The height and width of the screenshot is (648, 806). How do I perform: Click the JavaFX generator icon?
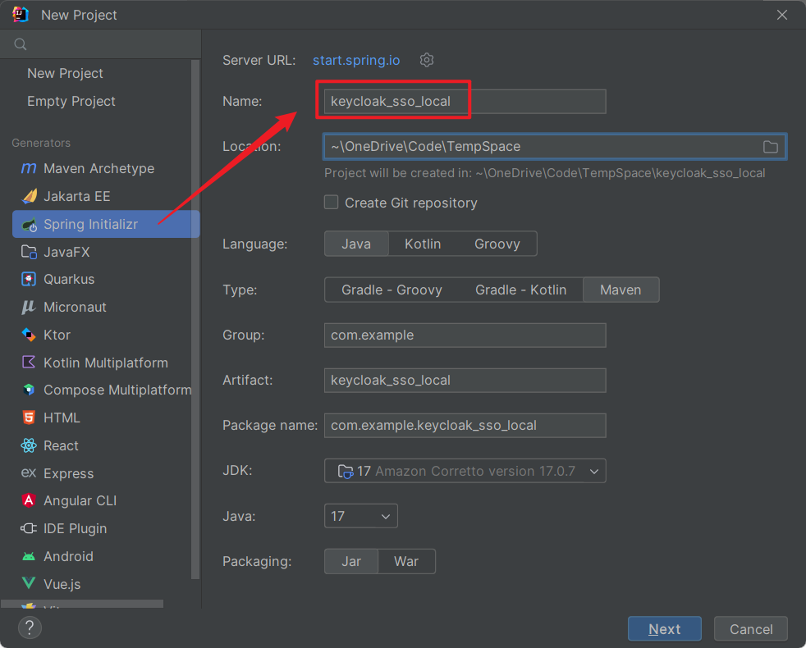pos(29,252)
